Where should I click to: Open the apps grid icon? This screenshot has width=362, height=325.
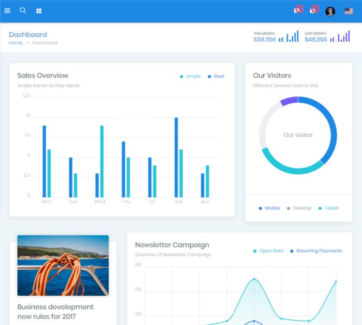pyautogui.click(x=39, y=11)
